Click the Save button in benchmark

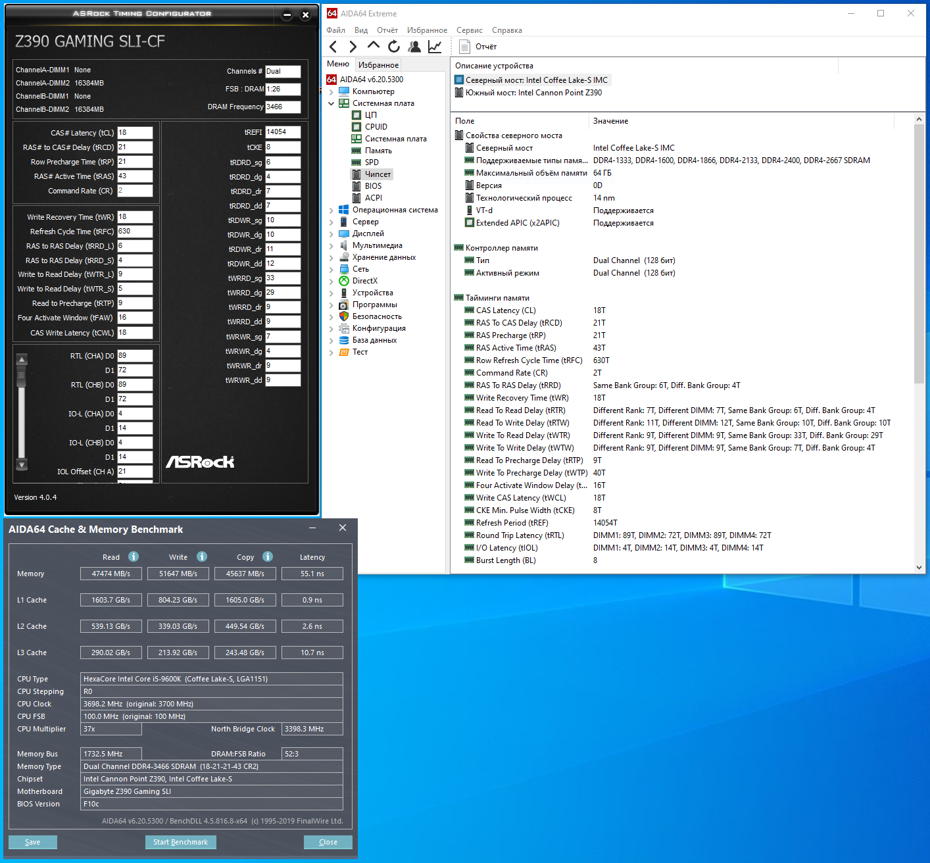pyautogui.click(x=33, y=842)
